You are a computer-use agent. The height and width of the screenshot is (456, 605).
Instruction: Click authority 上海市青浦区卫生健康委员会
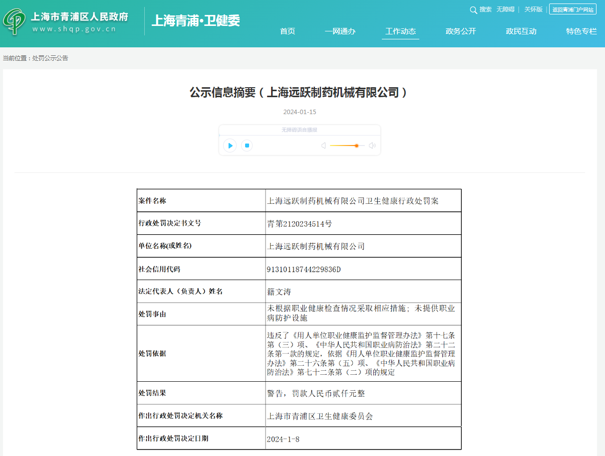[x=320, y=416]
